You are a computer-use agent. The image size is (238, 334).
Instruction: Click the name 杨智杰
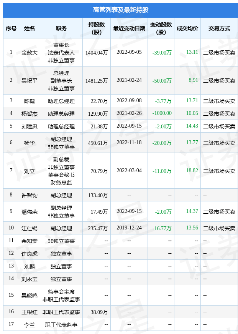point(29,114)
